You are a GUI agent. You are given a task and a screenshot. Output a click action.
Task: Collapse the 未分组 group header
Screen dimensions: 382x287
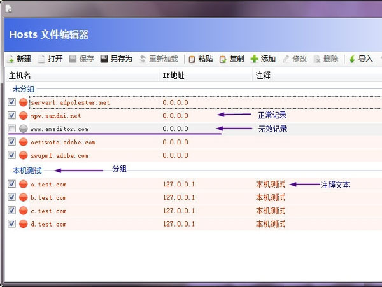(x=23, y=89)
